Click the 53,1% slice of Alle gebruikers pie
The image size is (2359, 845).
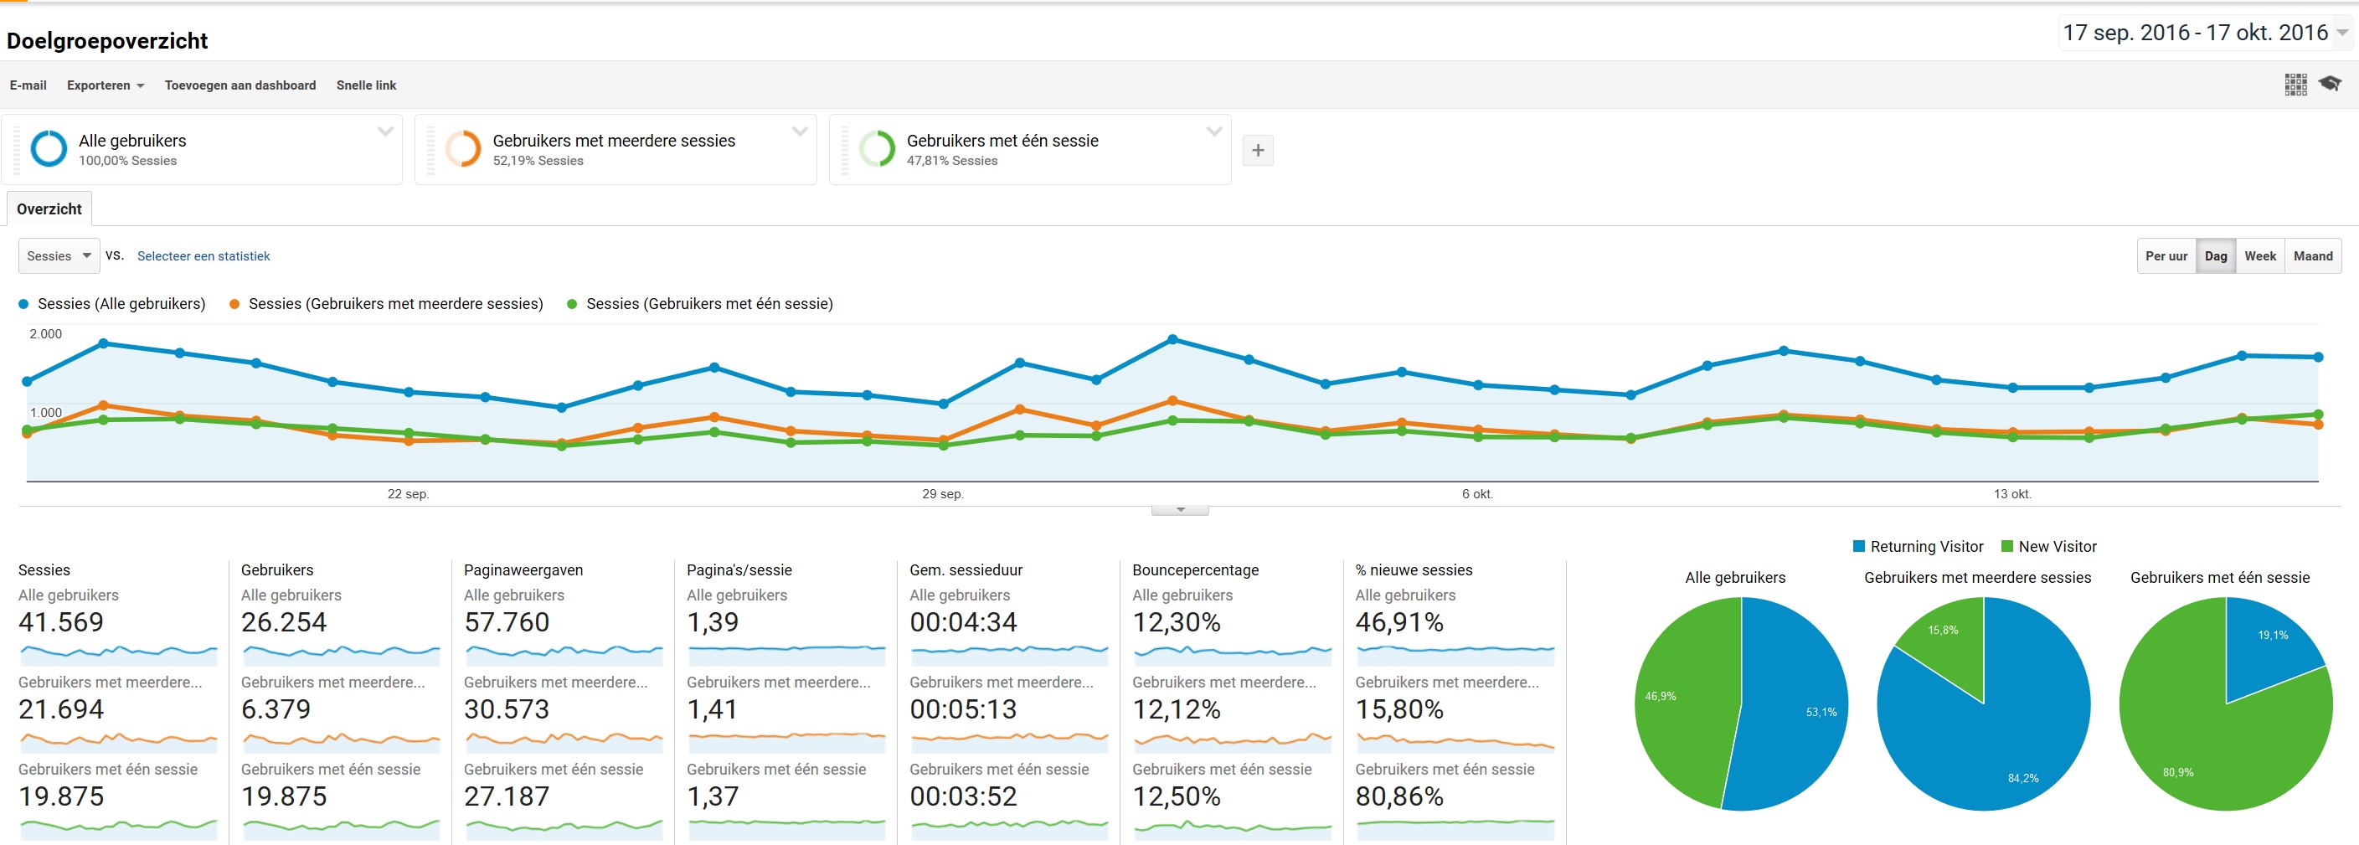[1795, 705]
